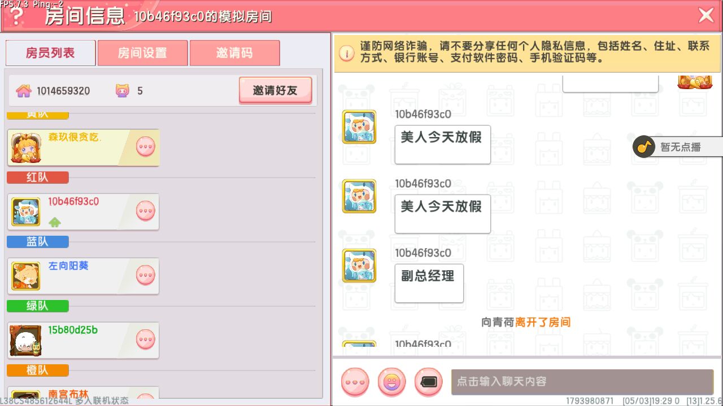Image resolution: width=723 pixels, height=406 pixels.
Task: Click the house room ID icon
Action: click(x=23, y=91)
